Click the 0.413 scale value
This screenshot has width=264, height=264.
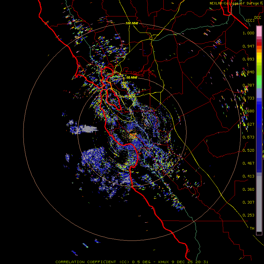(248, 176)
